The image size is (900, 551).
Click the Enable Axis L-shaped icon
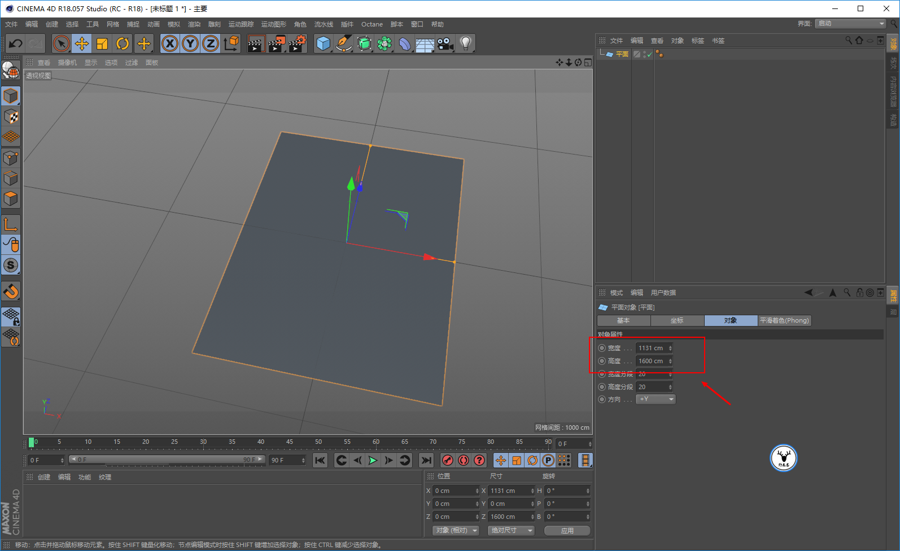coord(11,224)
